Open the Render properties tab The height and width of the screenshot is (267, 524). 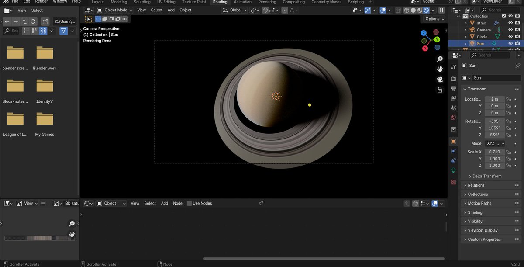(453, 79)
